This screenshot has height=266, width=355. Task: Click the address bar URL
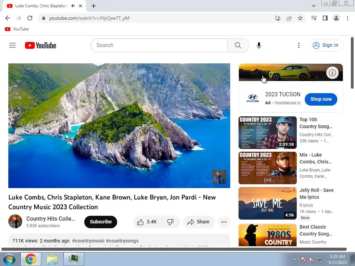click(x=89, y=18)
